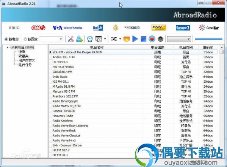Select FBI 91.8 FM Bali station
Viewport: 227px width, 167px height.
(135, 67)
